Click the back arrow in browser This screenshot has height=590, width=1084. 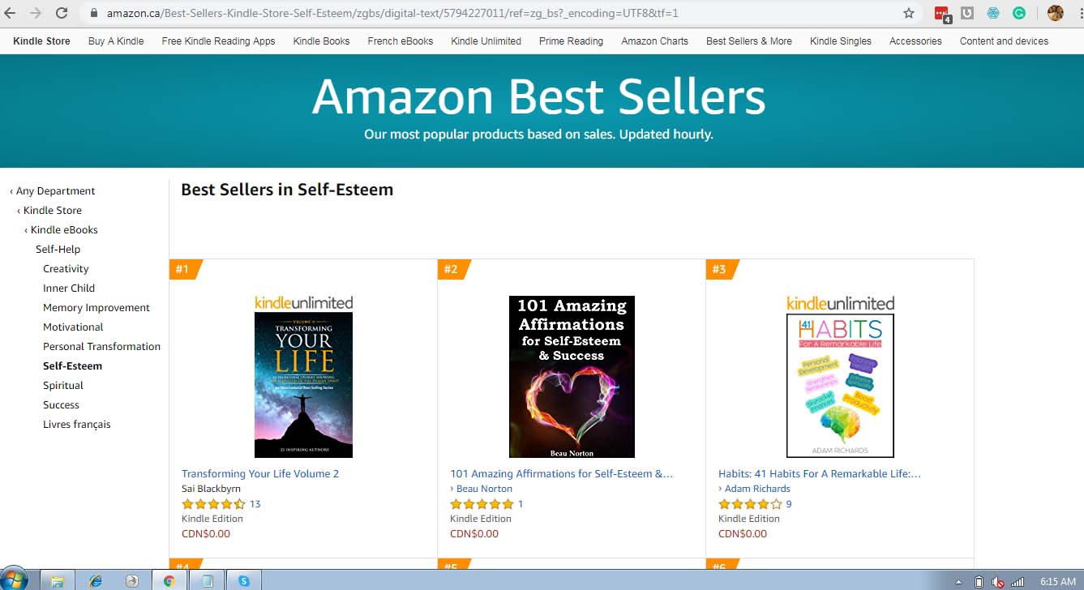click(11, 13)
